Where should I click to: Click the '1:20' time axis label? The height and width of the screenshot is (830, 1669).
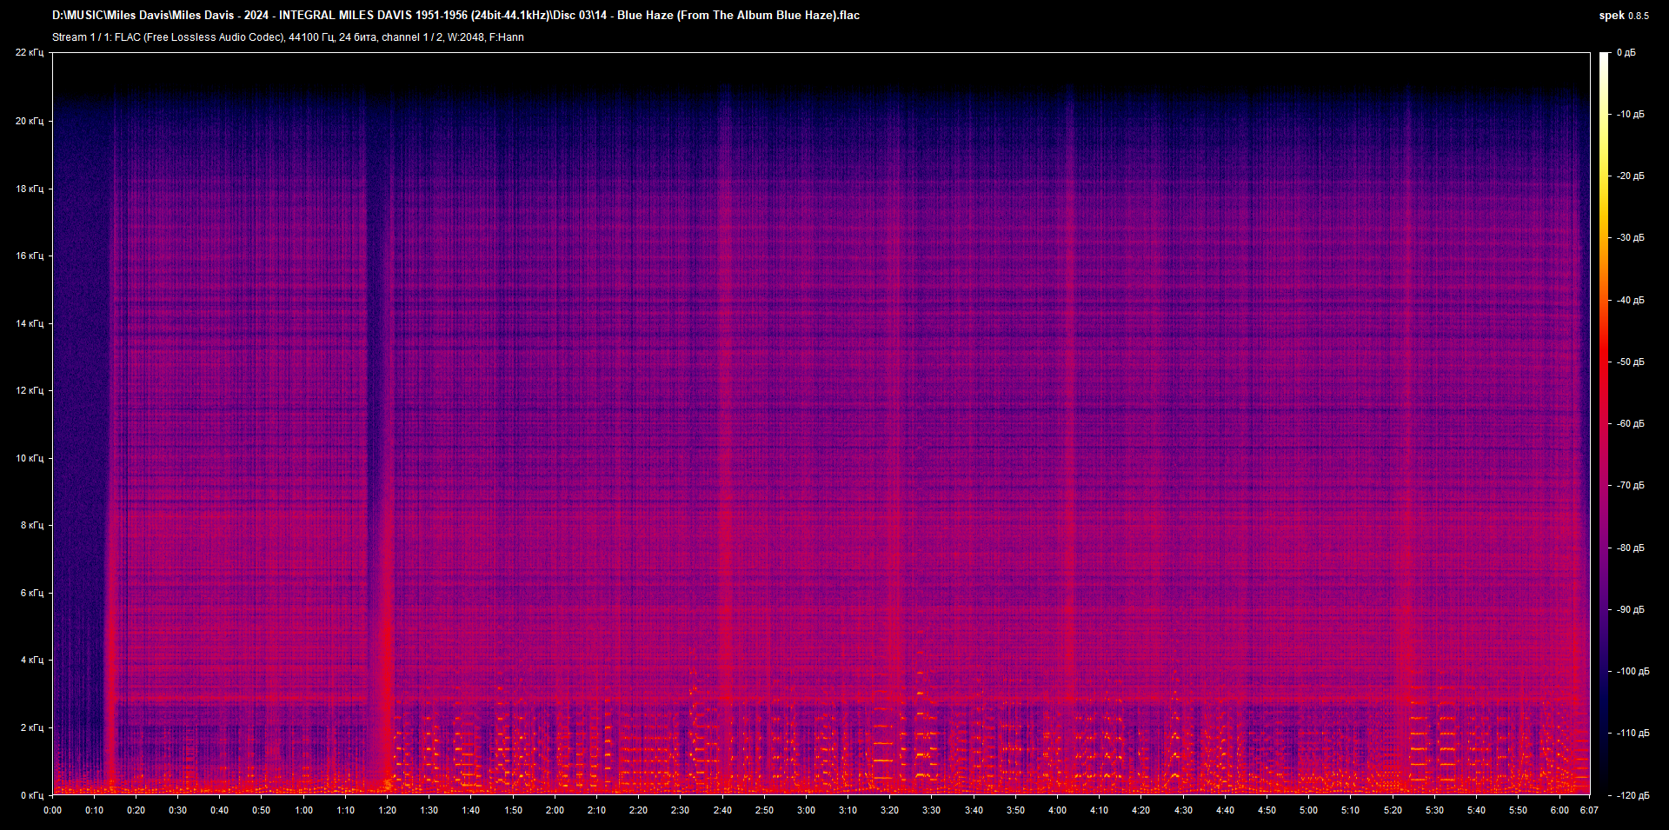click(x=387, y=810)
